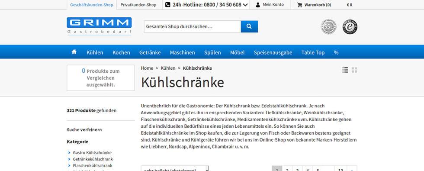
Task: Open the sort order dropdown
Action: click(175, 168)
